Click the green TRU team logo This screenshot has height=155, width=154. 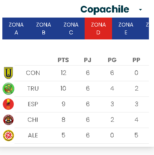(8, 89)
